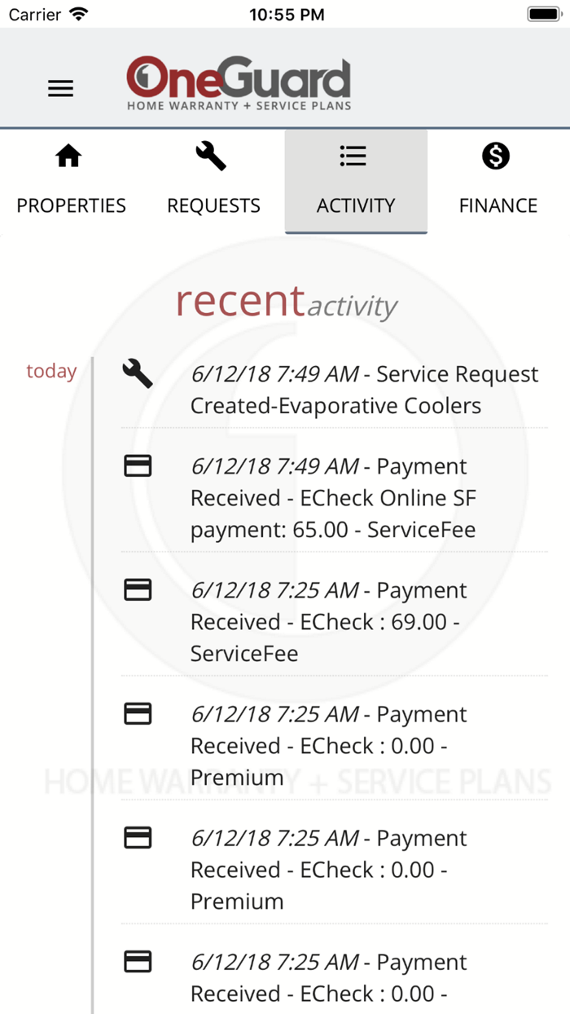Tap wrench icon beside Service Request entry
Screen dimensions: 570x1014
138,374
